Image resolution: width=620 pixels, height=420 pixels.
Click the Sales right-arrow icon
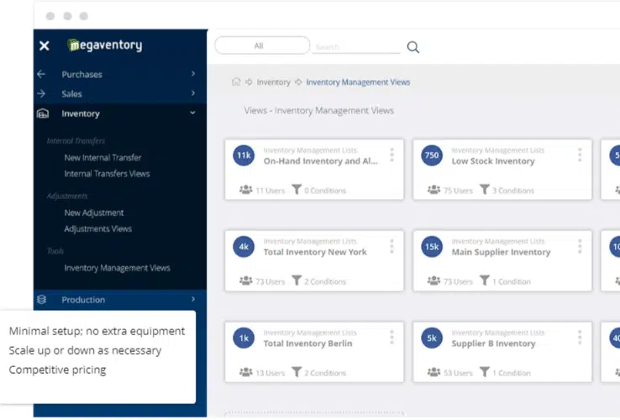pos(41,93)
